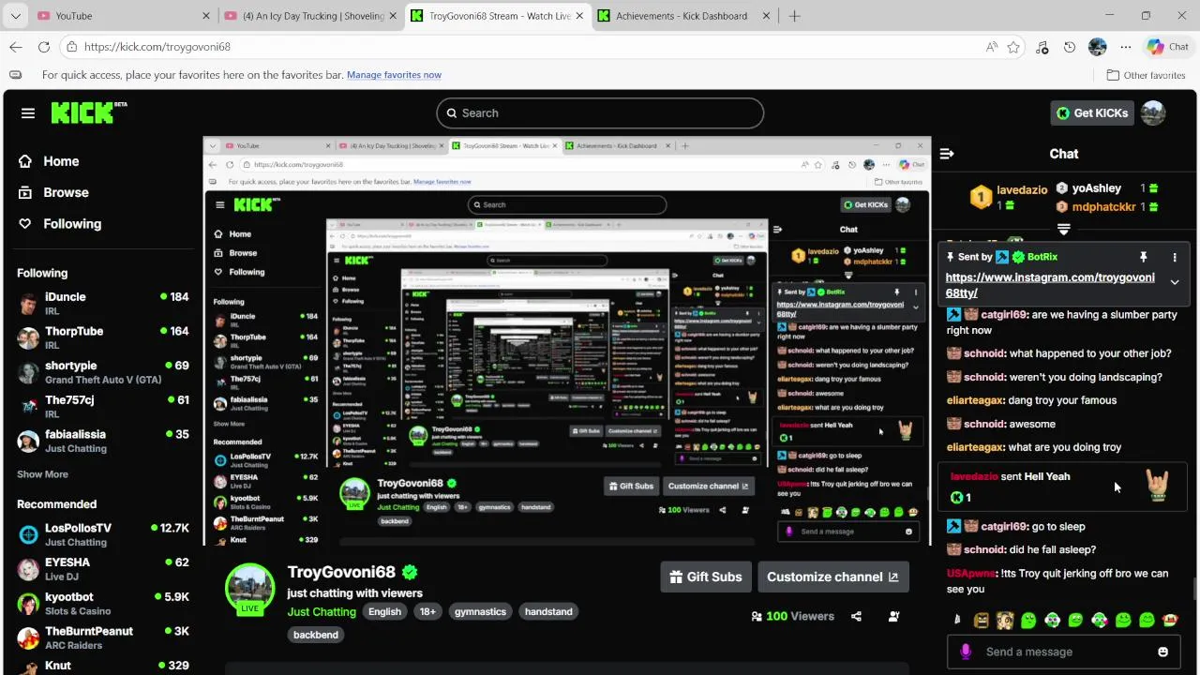
Task: Open Customize channel
Action: tap(833, 577)
